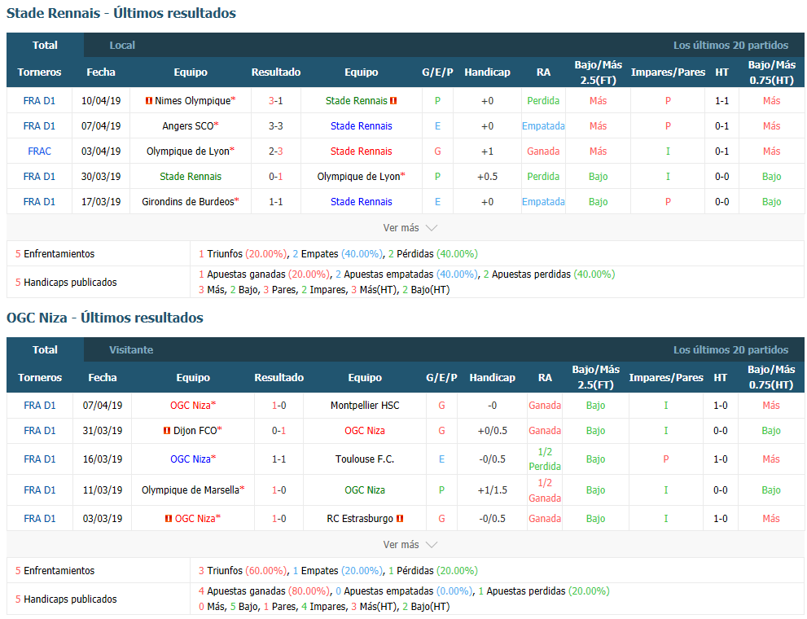
Task: Open Stade Rennais home team link on 30/03/19
Action: click(x=191, y=177)
